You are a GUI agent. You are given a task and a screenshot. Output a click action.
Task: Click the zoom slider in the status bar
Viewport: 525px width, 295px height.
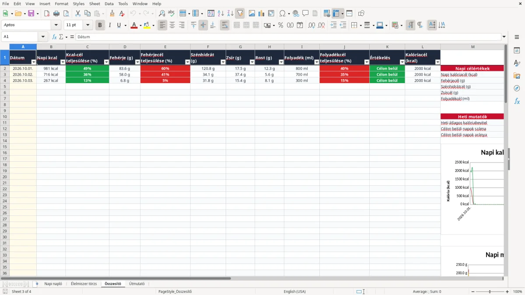[x=490, y=292]
